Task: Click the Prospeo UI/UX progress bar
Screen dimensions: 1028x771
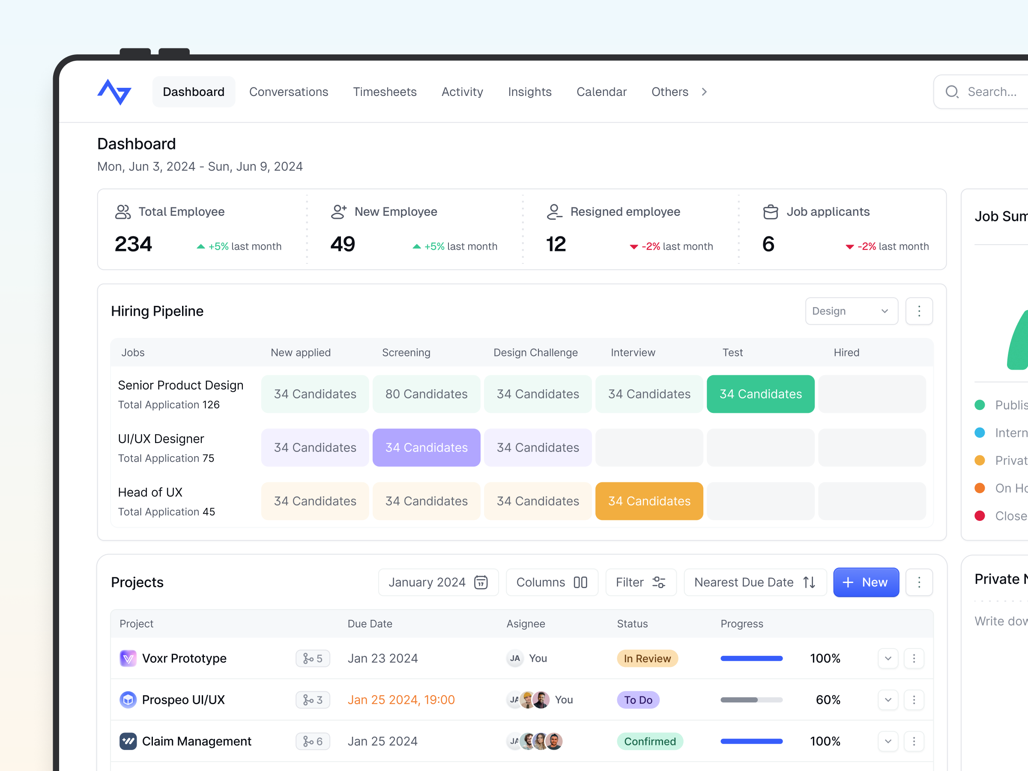Action: click(751, 699)
